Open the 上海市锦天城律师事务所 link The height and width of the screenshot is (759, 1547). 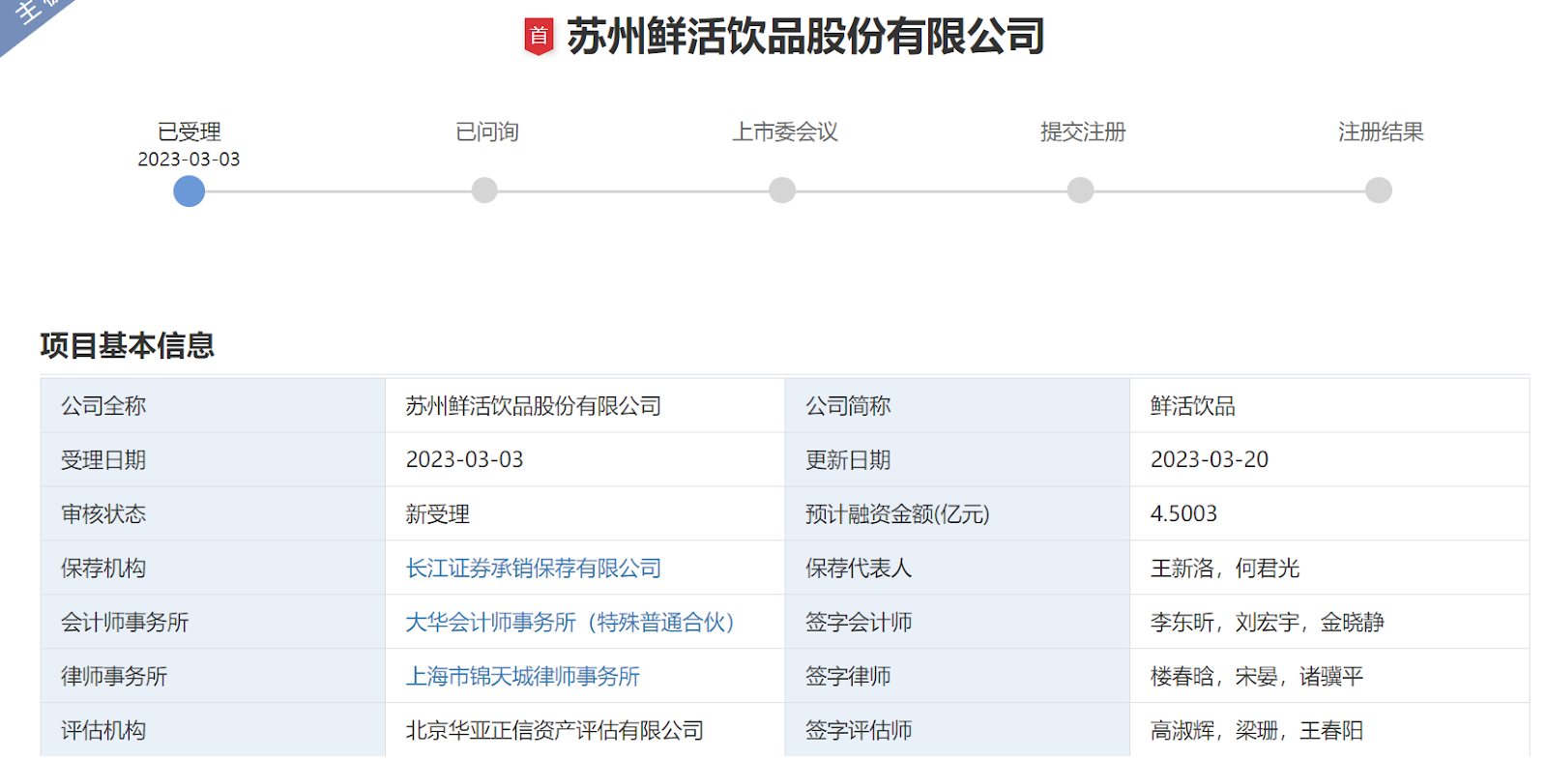pos(522,677)
